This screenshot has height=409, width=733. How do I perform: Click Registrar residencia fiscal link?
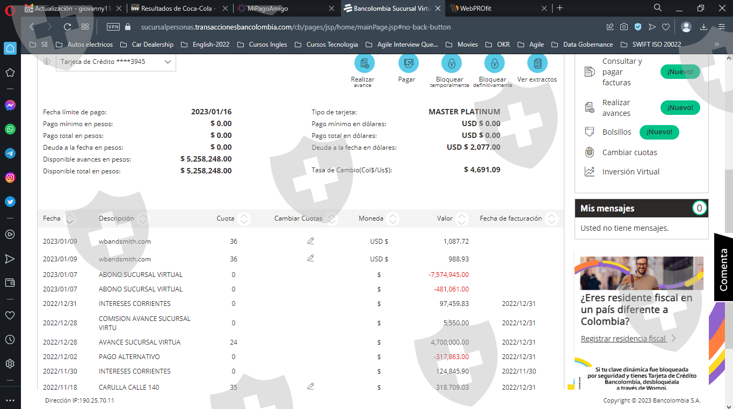coord(624,339)
